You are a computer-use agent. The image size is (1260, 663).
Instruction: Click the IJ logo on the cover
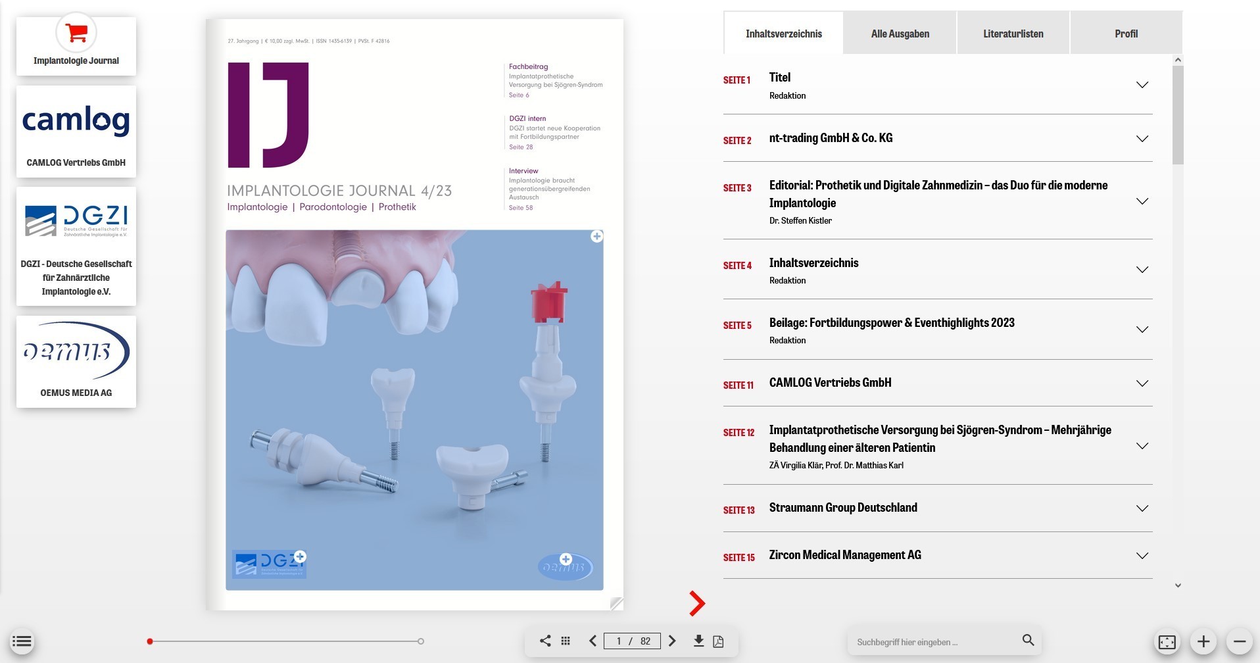(x=268, y=115)
